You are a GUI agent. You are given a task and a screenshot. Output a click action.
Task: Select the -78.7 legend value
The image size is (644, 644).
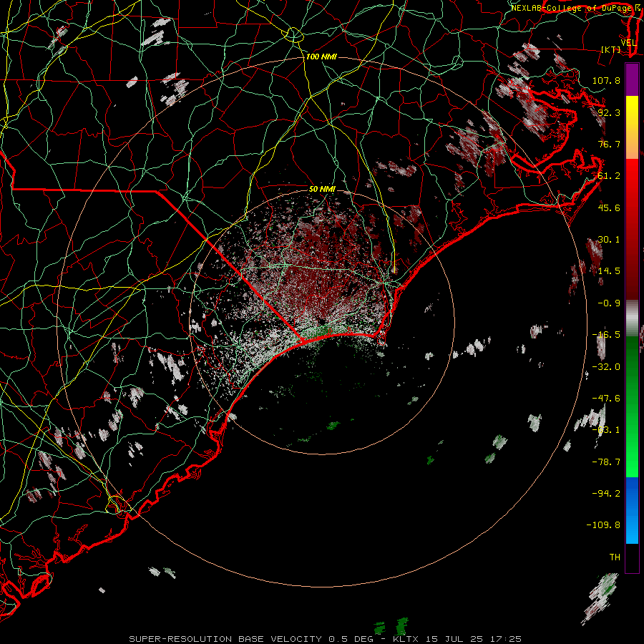(x=606, y=462)
